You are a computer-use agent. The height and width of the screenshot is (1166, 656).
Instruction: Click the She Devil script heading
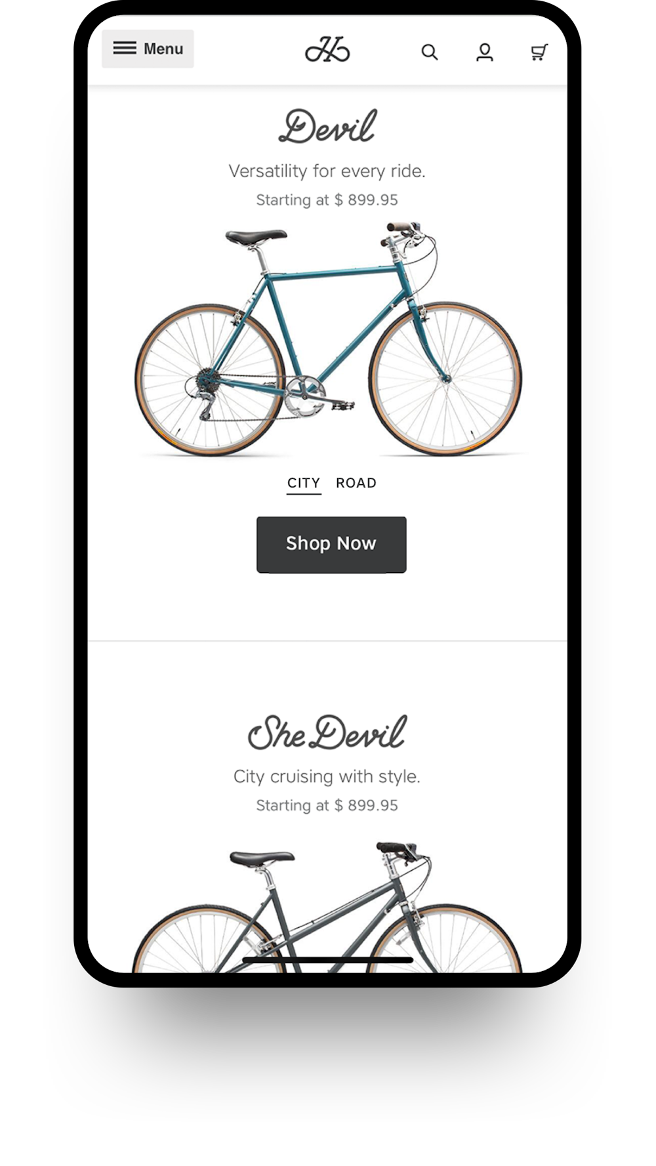[327, 732]
